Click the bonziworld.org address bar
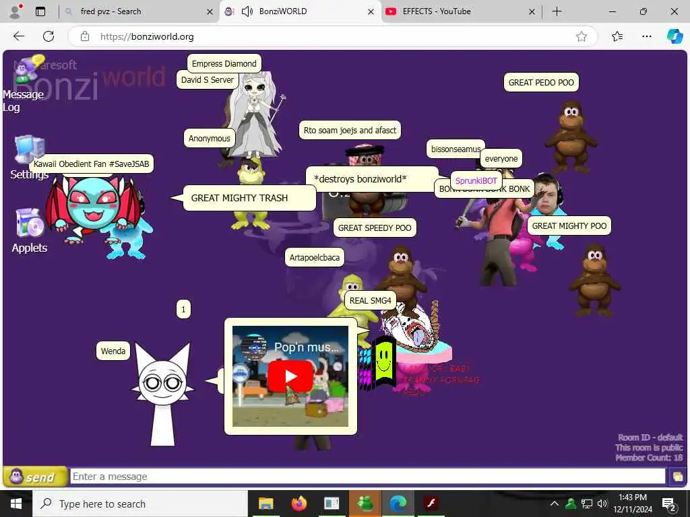 (334, 36)
